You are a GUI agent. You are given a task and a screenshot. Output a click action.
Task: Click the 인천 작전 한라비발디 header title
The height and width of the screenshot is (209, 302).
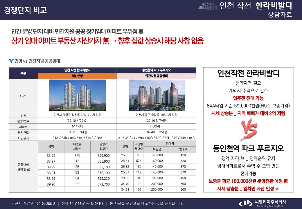256,6
